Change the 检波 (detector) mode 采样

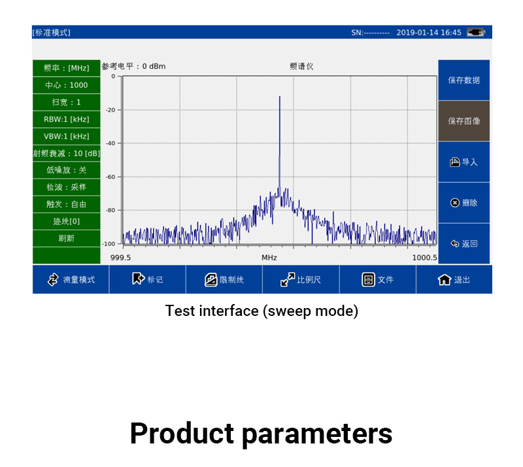coord(66,187)
